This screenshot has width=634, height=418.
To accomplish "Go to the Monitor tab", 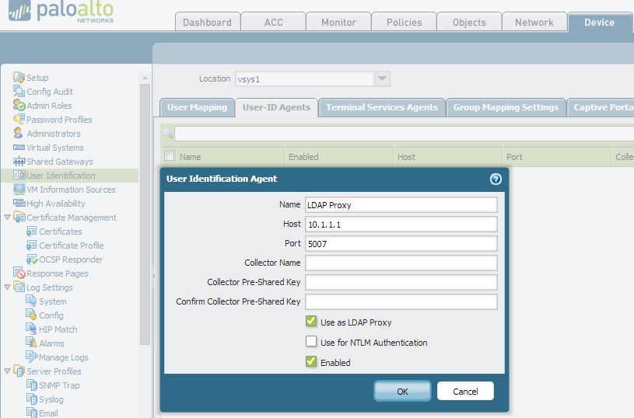I will 339,23.
